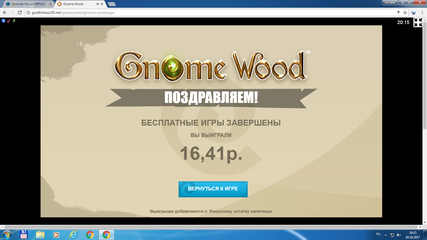The height and width of the screenshot is (240, 427).
Task: Reload the Gnome Wood page
Action: click(20, 13)
